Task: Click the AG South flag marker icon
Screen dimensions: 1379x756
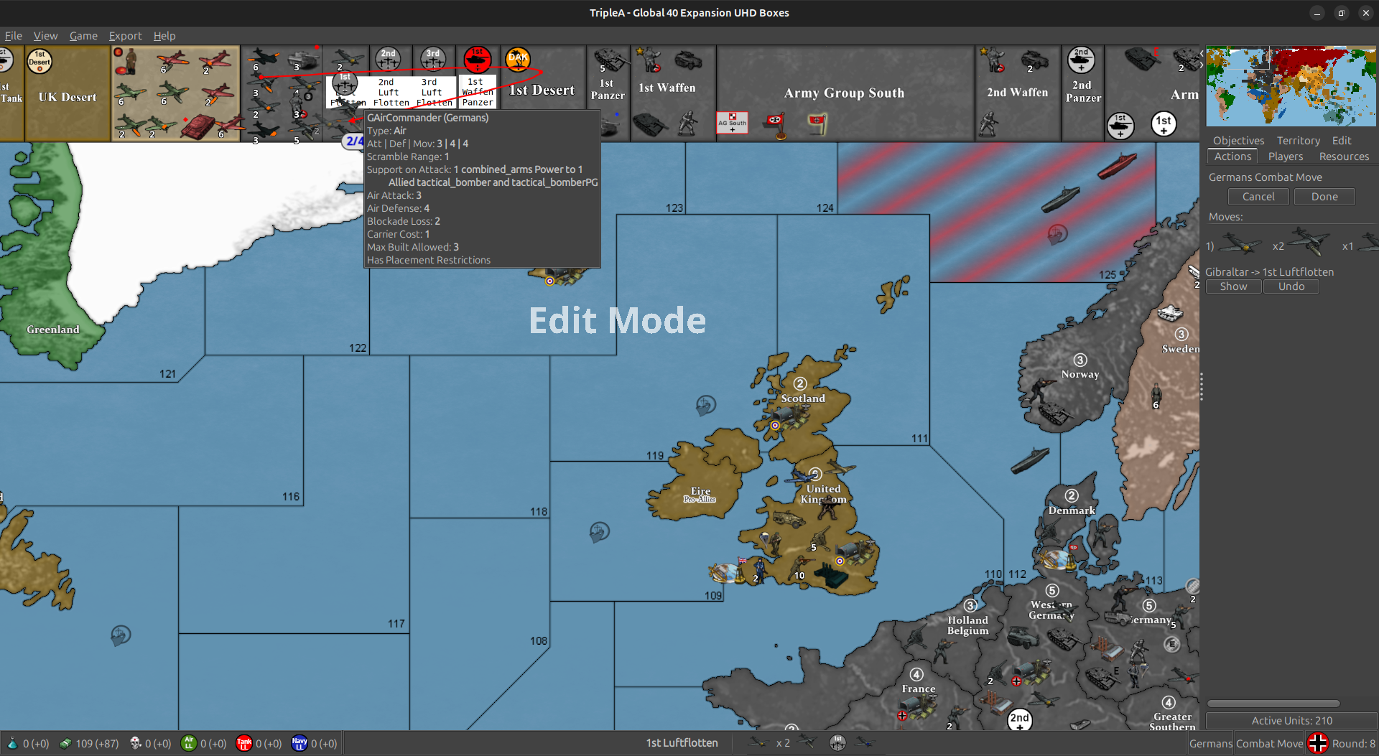Action: click(x=733, y=123)
